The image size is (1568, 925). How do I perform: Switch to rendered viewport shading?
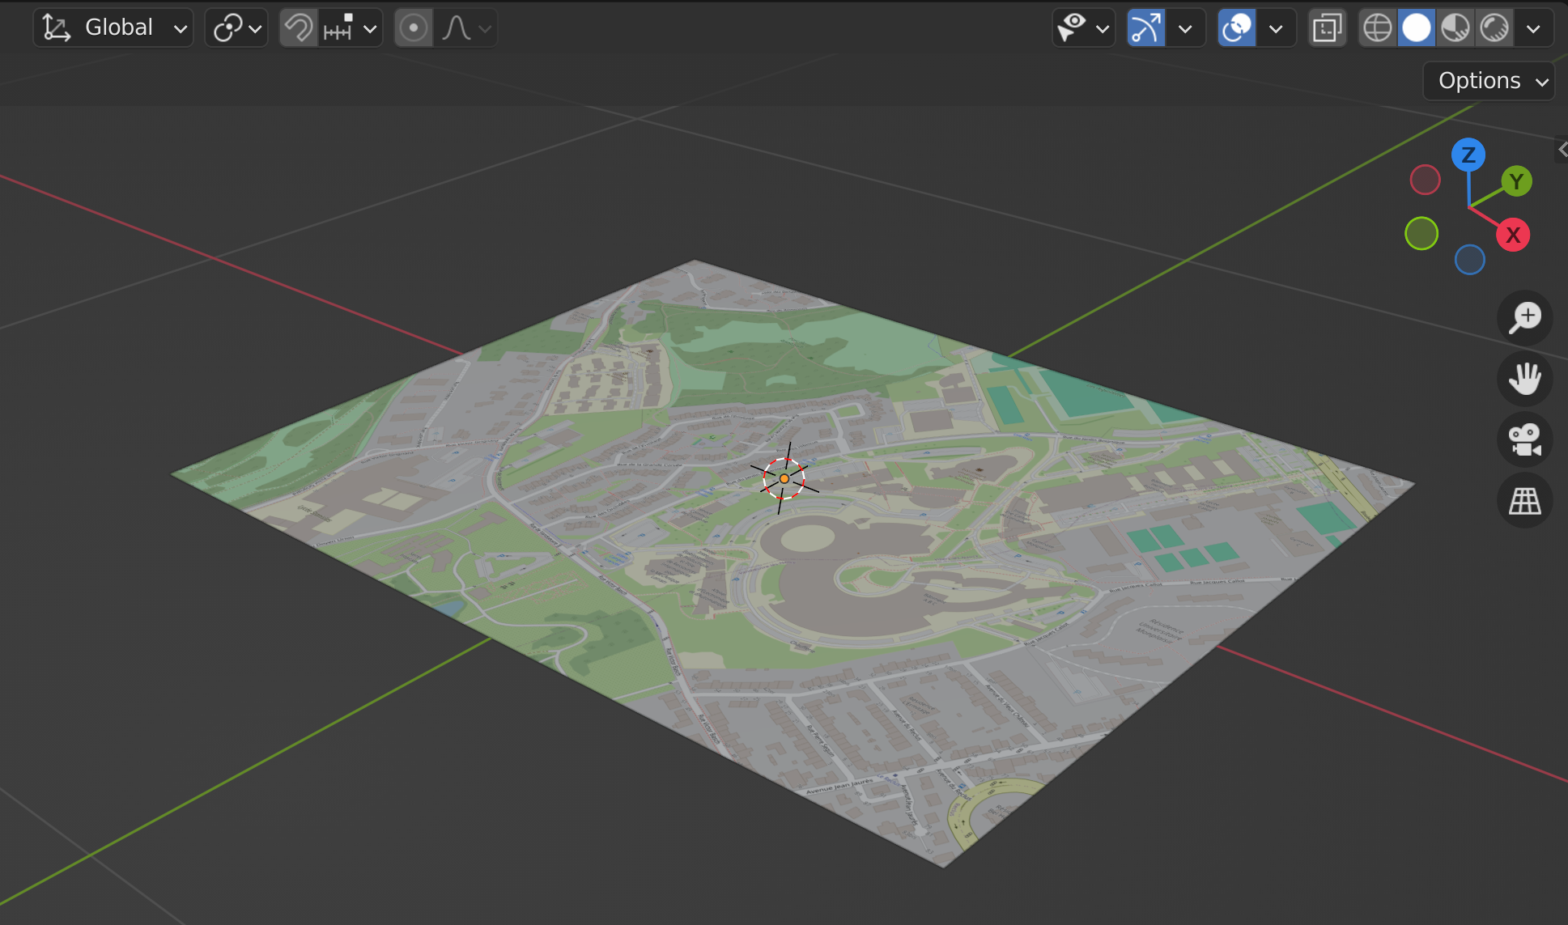pyautogui.click(x=1494, y=28)
